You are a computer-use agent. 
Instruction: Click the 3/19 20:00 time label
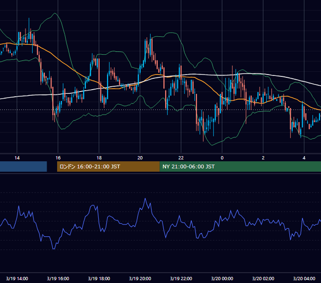tap(140, 278)
